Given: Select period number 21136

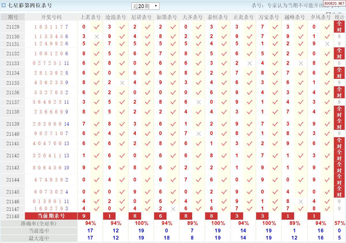Looking at the screenshot, I should (13, 92).
